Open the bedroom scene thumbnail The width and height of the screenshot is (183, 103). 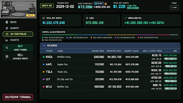(18, 9)
